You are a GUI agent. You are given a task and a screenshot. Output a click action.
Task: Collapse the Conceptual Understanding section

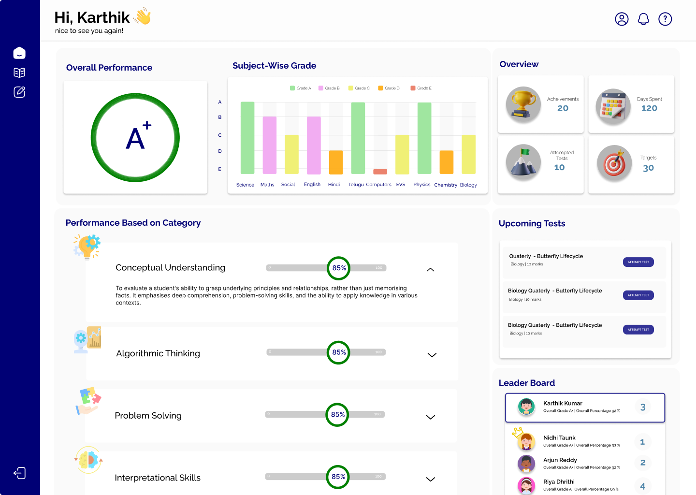click(x=431, y=270)
